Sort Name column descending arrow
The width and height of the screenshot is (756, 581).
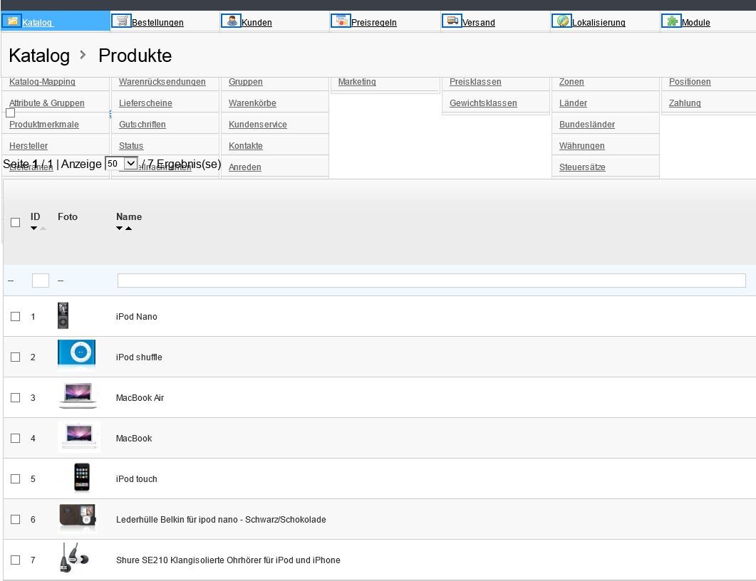point(119,229)
